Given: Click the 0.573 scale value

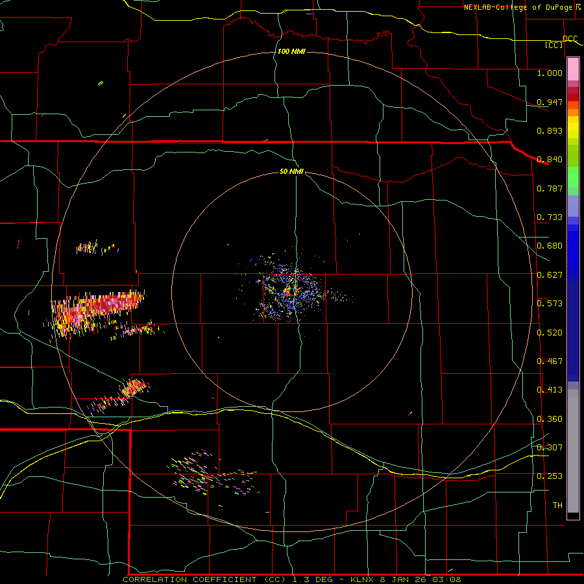Looking at the screenshot, I should coord(550,304).
